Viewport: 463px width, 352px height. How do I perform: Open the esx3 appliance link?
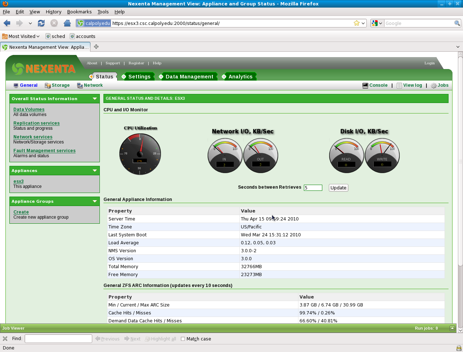click(x=18, y=181)
